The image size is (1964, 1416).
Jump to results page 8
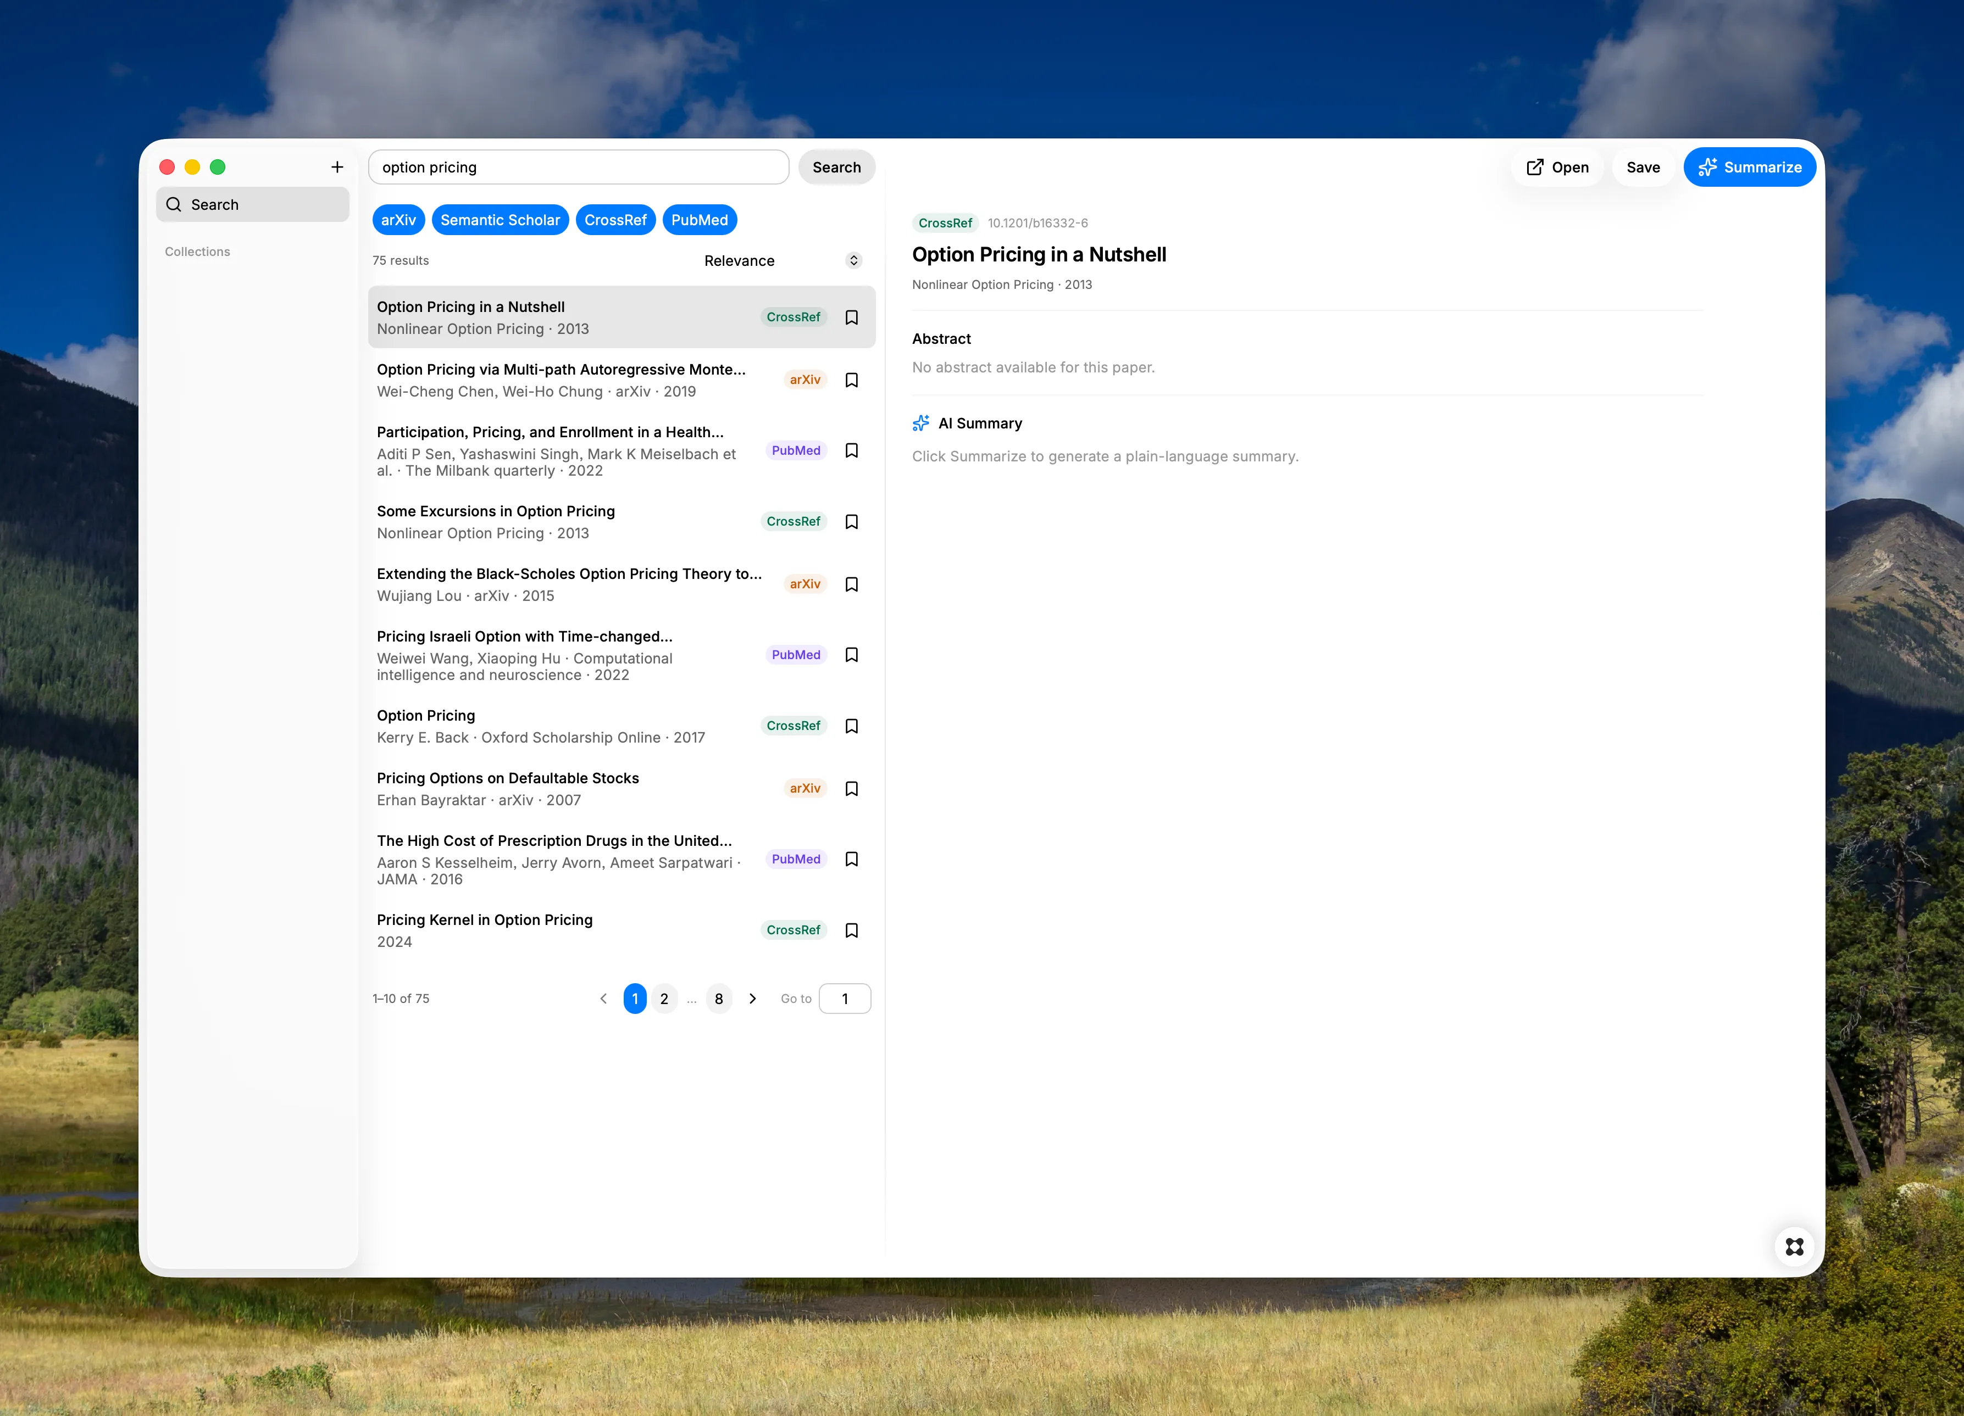coord(719,999)
